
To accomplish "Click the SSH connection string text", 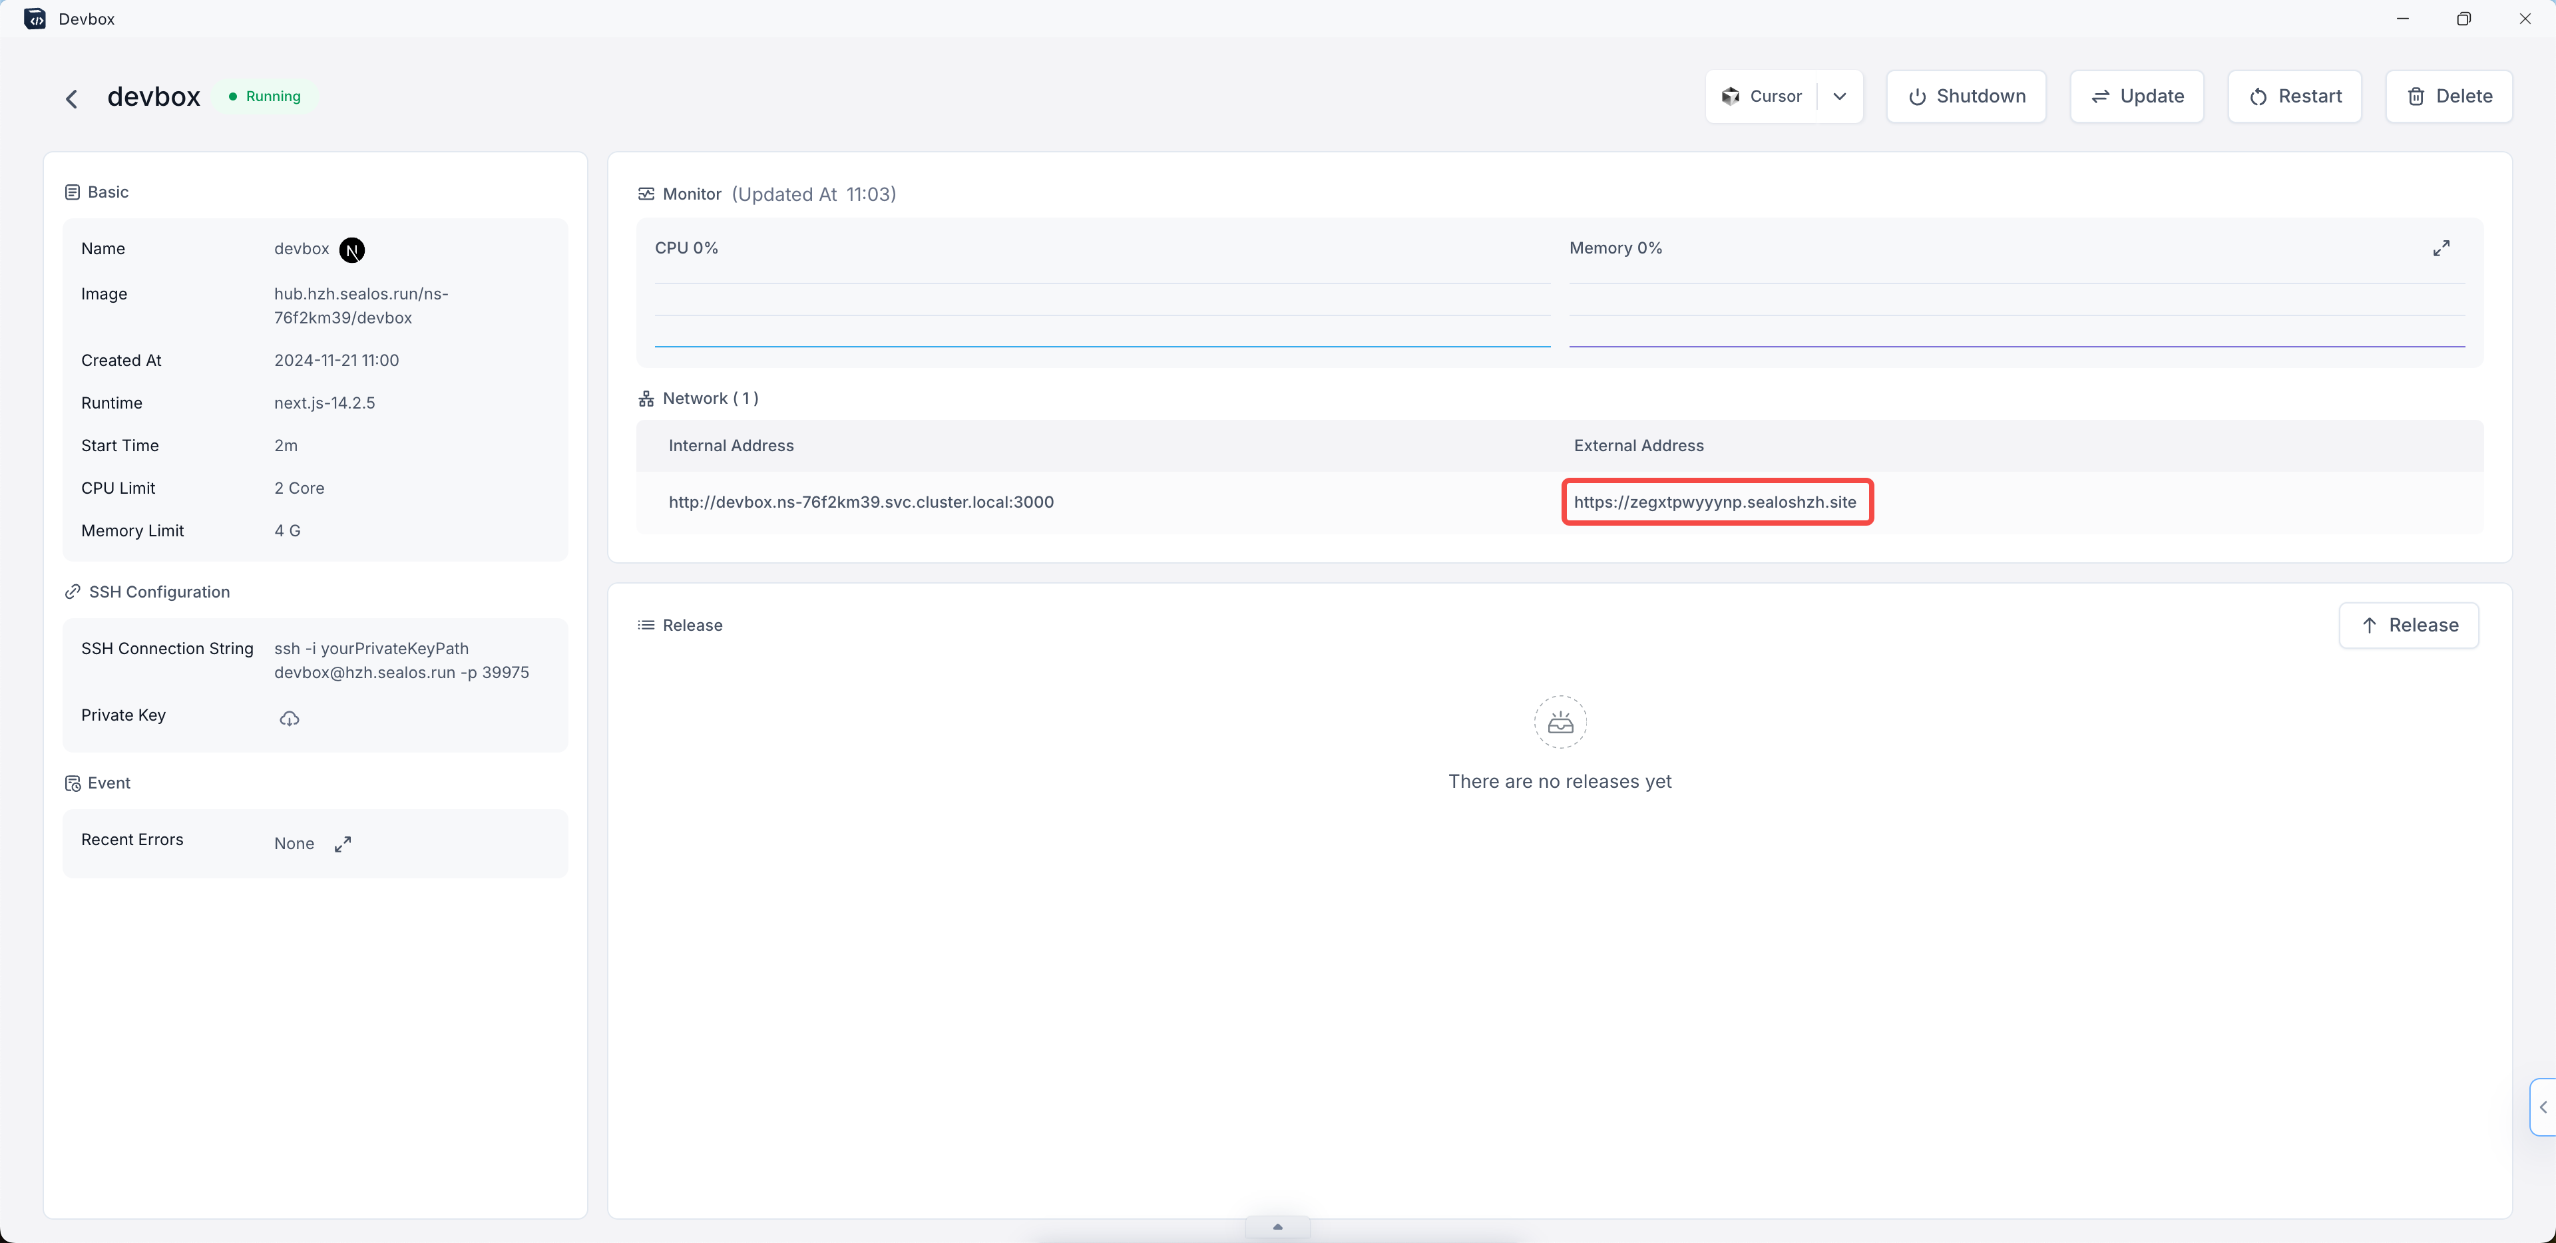I will click(401, 661).
